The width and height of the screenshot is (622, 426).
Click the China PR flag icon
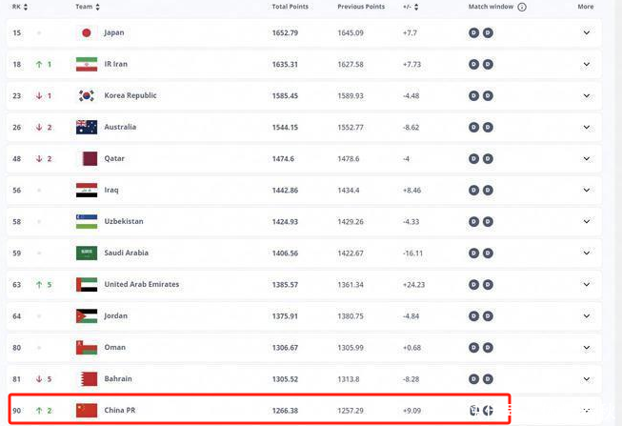(x=87, y=411)
